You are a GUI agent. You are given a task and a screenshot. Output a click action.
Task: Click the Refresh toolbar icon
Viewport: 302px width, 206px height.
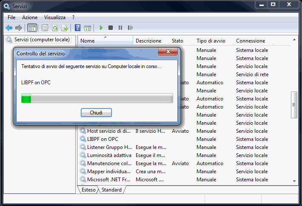(55, 28)
